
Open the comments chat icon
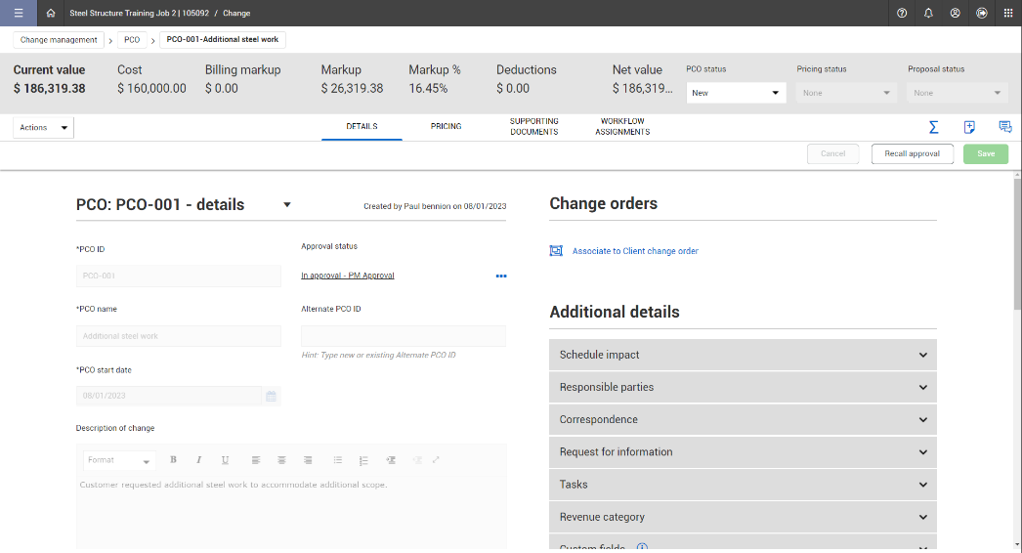coord(1004,127)
